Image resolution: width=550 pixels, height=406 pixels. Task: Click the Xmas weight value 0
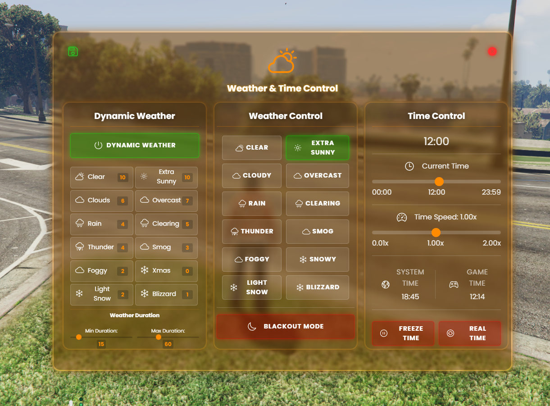click(187, 271)
